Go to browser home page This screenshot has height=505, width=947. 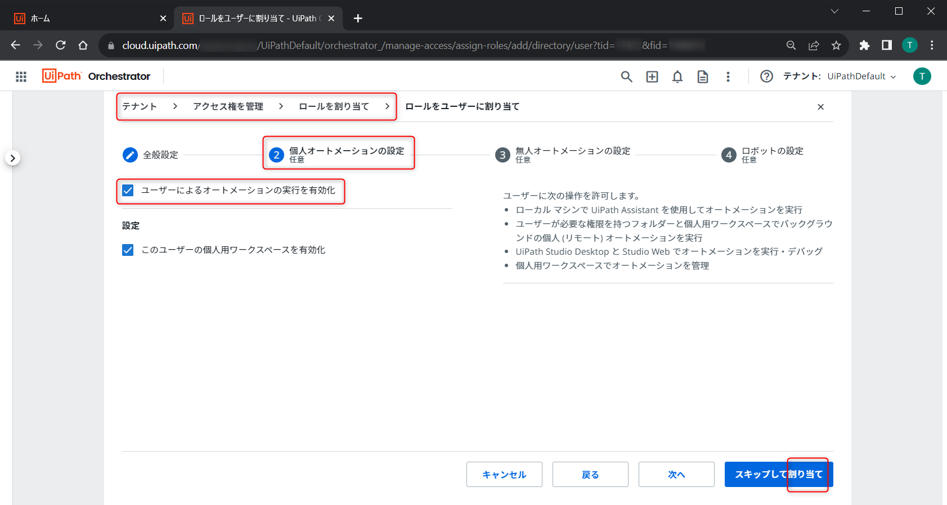[x=83, y=45]
